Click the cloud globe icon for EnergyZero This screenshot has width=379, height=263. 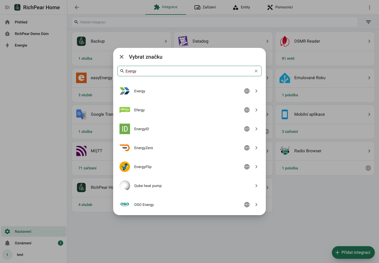coord(247,148)
